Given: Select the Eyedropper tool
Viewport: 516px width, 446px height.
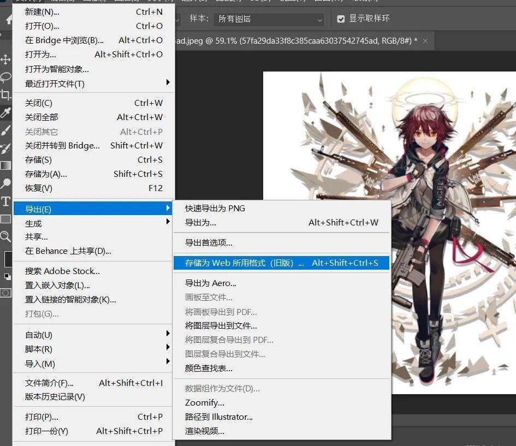Looking at the screenshot, I should (5, 112).
